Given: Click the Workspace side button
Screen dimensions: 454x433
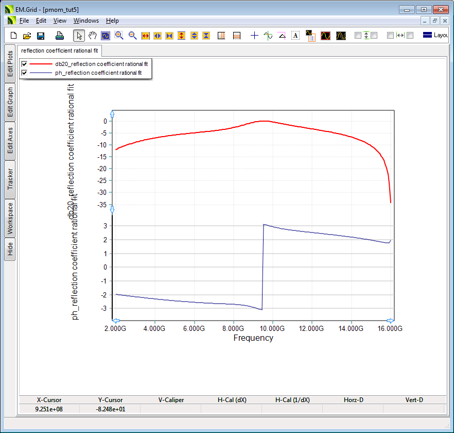Looking at the screenshot, I should [x=10, y=218].
